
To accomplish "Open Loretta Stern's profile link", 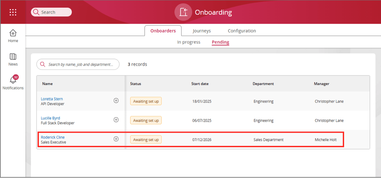I will (52, 99).
